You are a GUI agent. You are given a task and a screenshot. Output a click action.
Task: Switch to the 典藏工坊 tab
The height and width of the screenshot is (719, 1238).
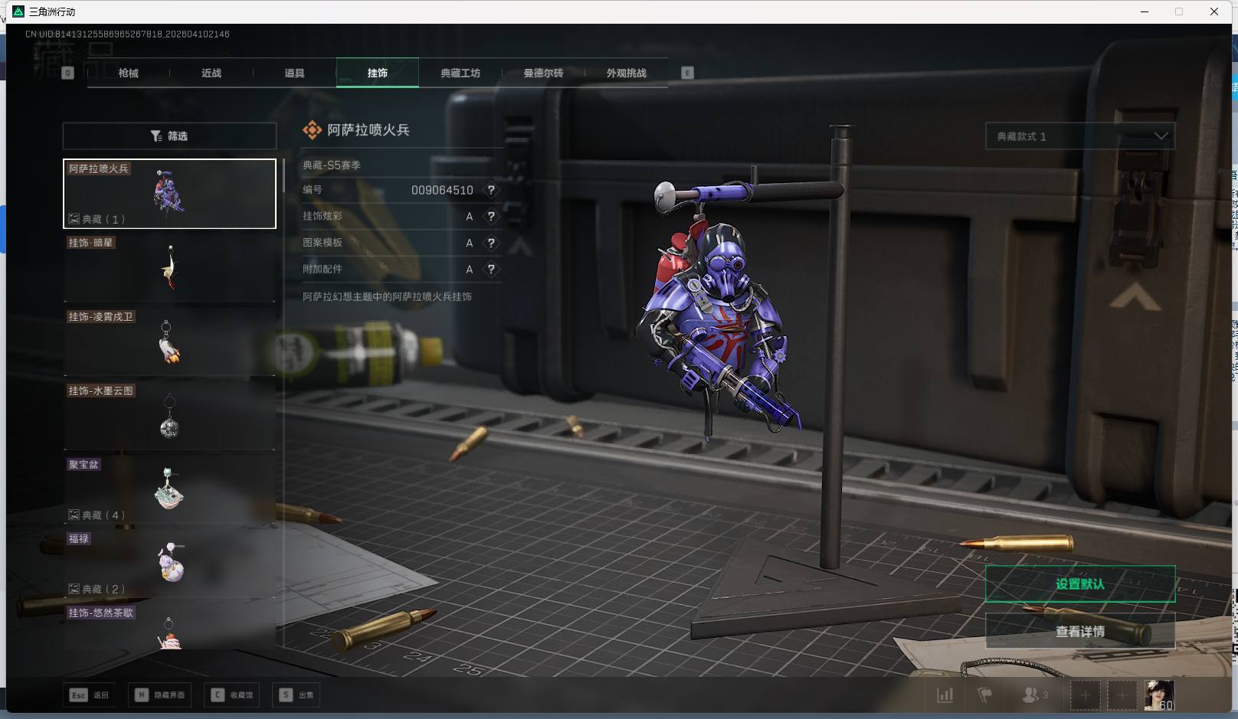tap(460, 74)
